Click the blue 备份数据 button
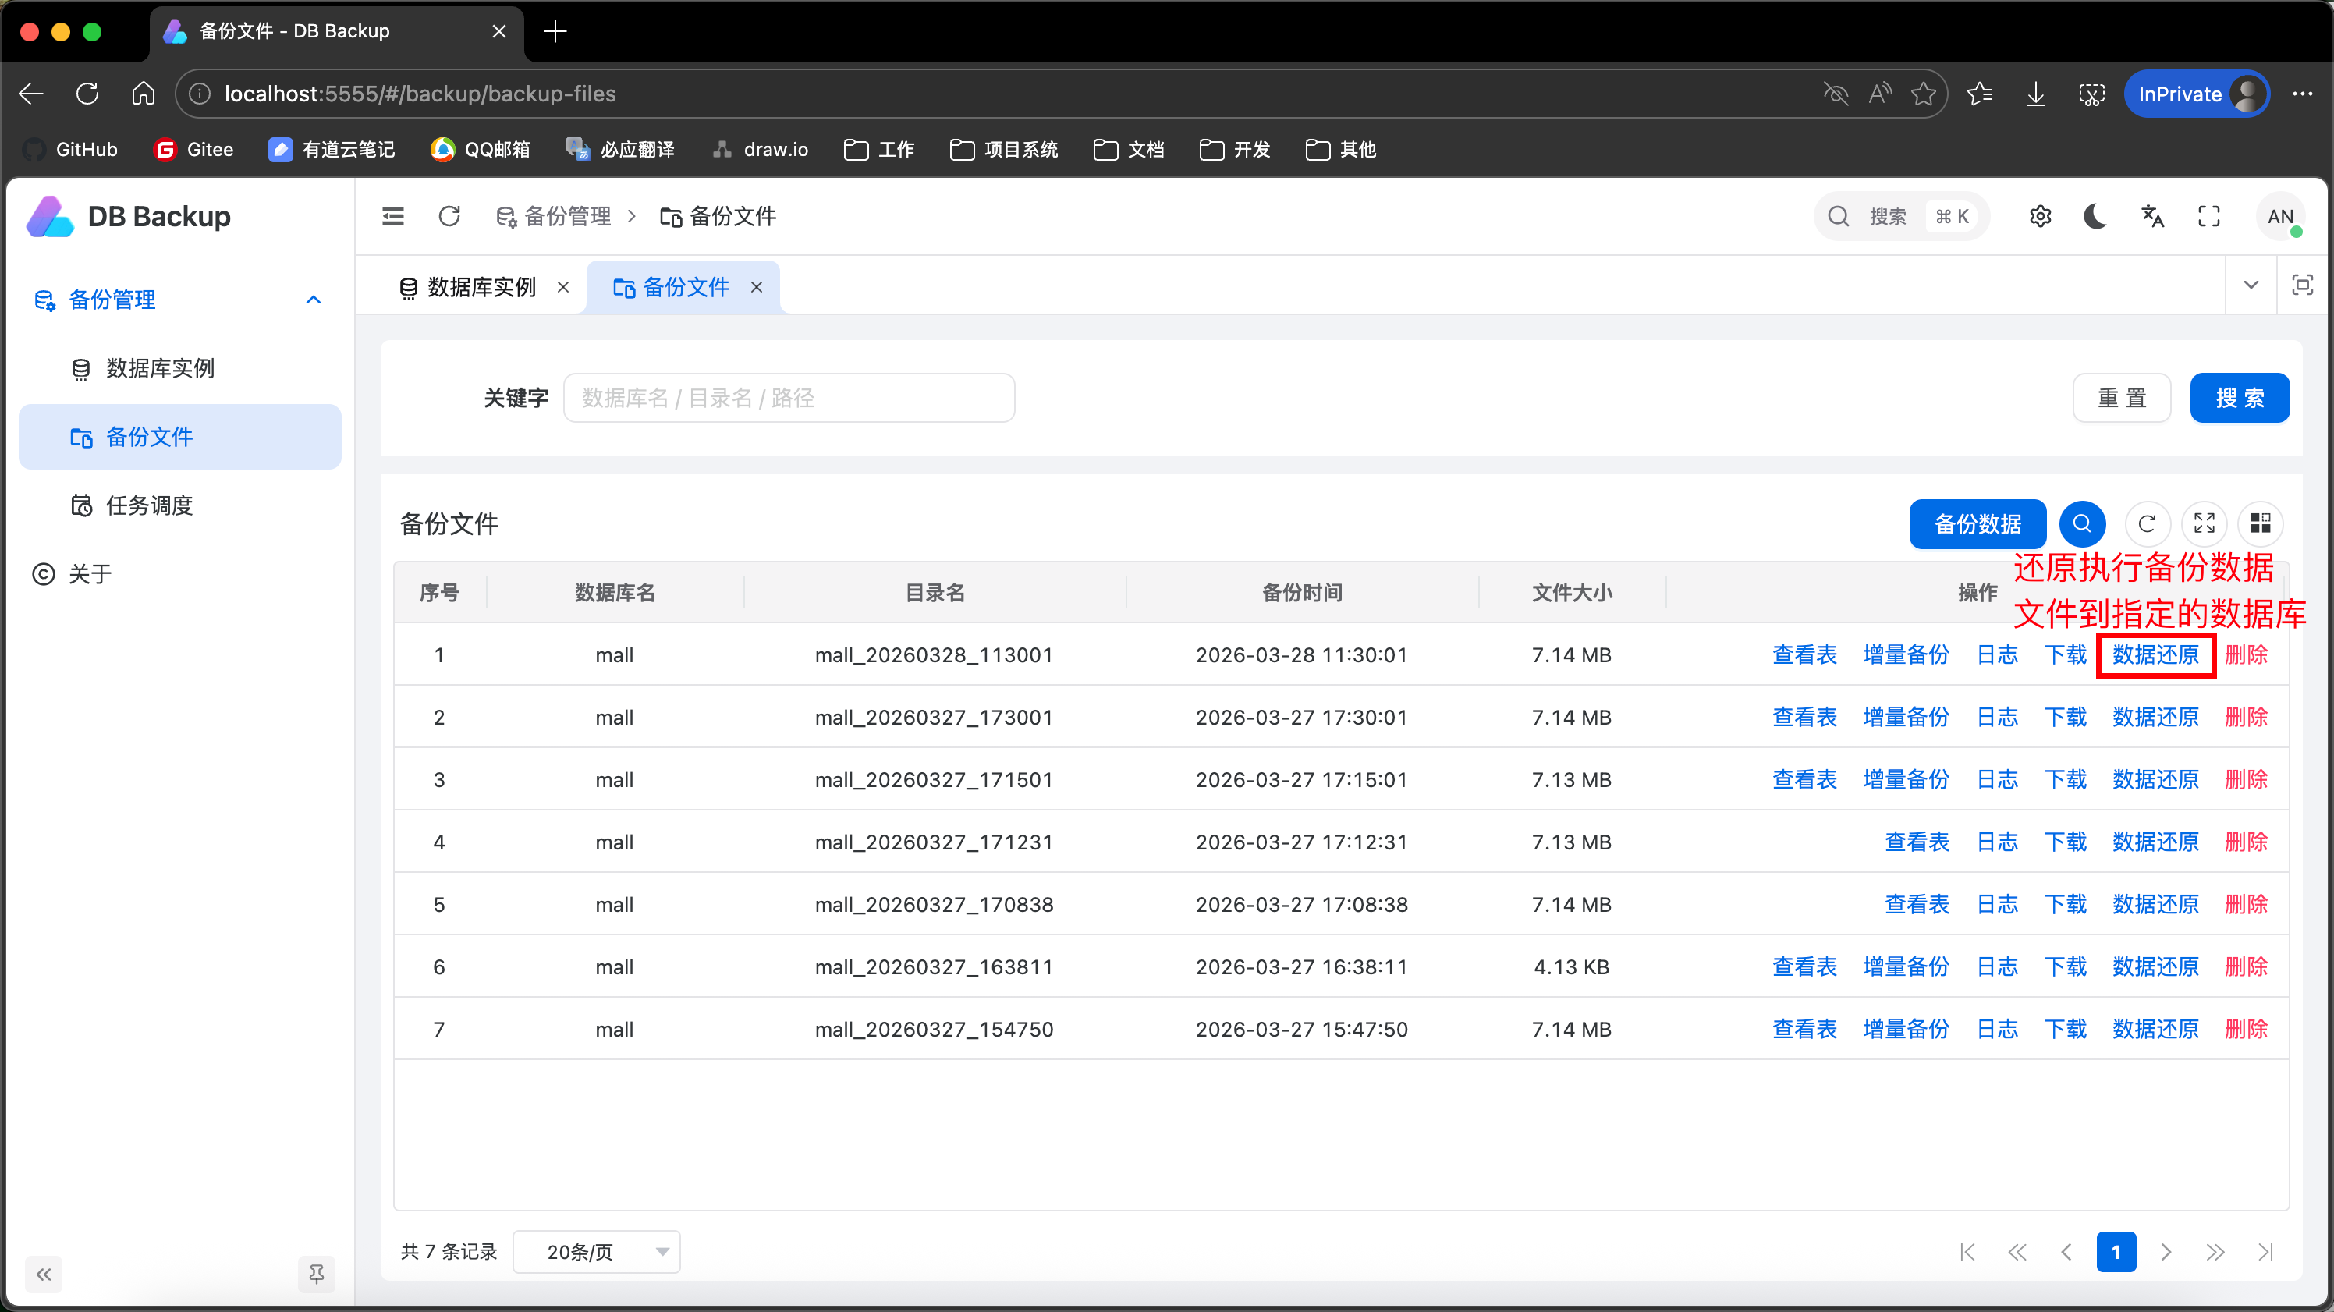Viewport: 2334px width, 1312px height. pyautogui.click(x=1977, y=523)
